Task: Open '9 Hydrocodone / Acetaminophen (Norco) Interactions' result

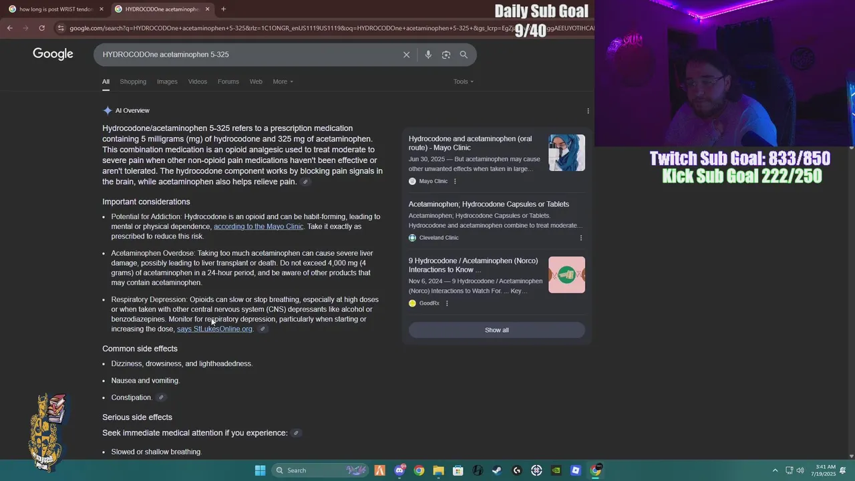Action: click(x=473, y=265)
